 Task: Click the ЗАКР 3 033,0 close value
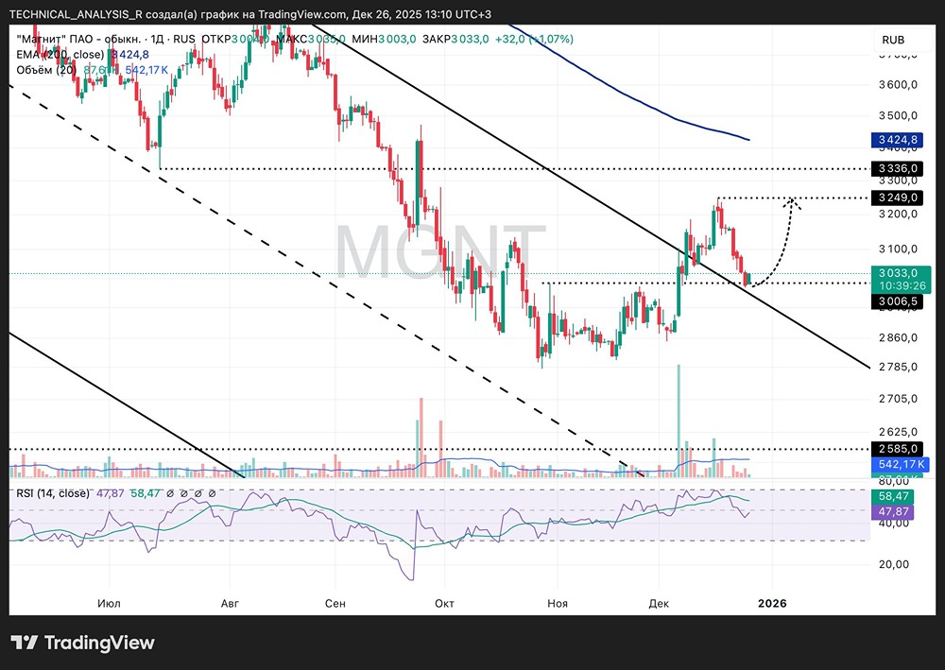[x=455, y=39]
